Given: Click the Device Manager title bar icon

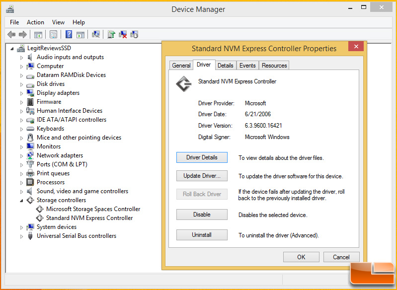Looking at the screenshot, I should [x=10, y=9].
